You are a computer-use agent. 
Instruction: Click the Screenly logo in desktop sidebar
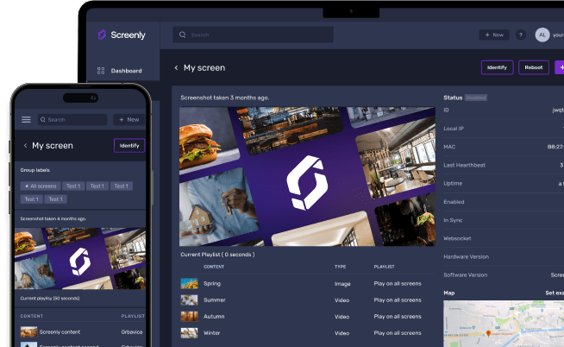click(119, 35)
